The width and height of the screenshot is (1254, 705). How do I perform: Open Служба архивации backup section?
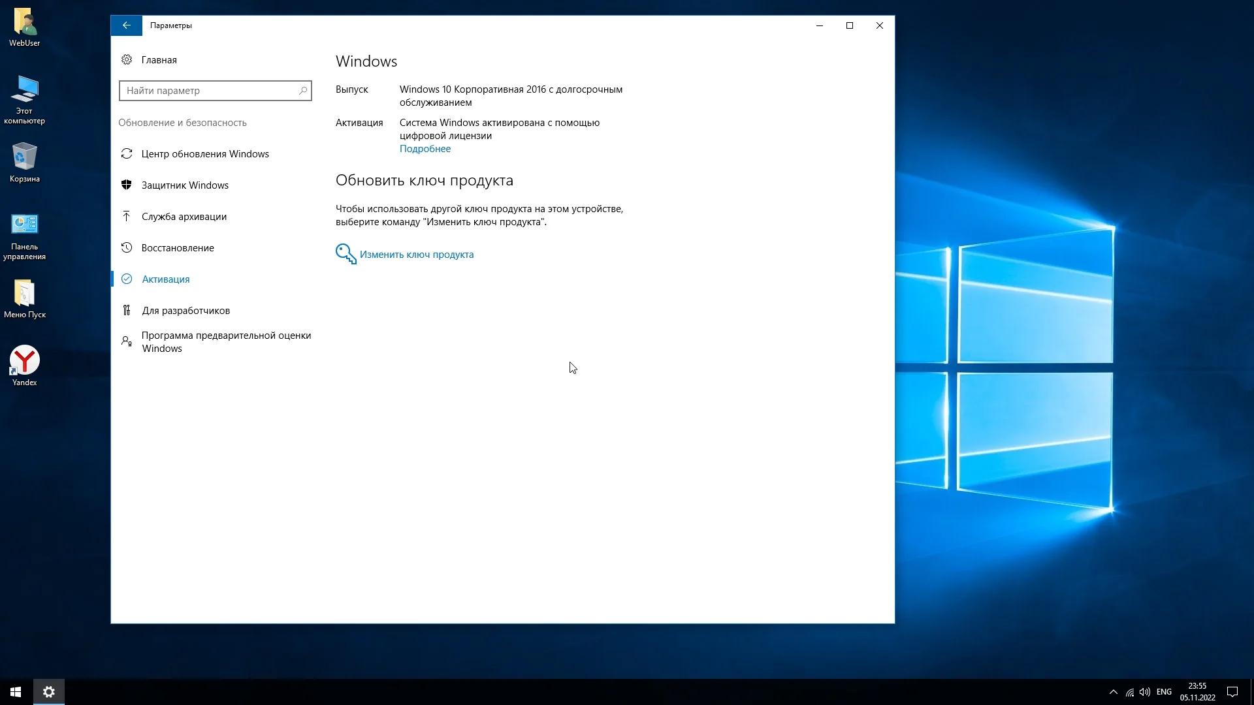point(184,217)
